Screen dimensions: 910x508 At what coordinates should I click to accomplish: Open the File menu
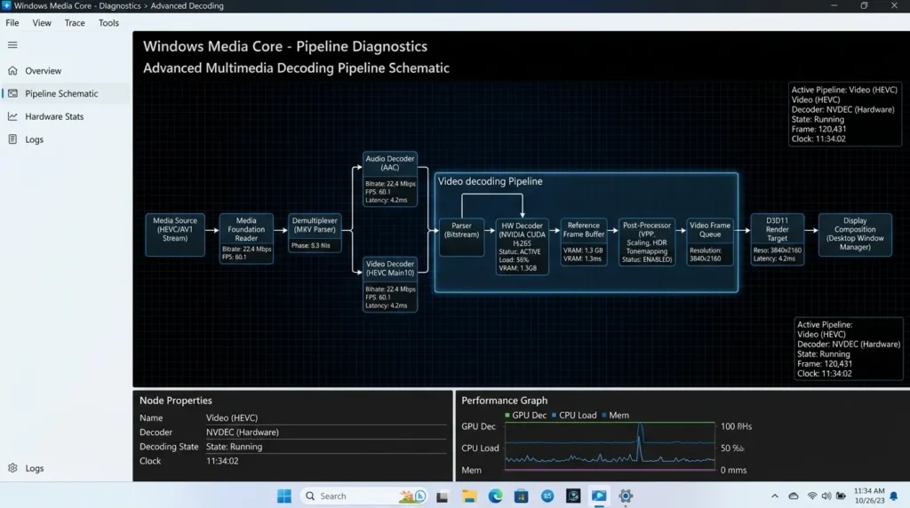pyautogui.click(x=12, y=22)
